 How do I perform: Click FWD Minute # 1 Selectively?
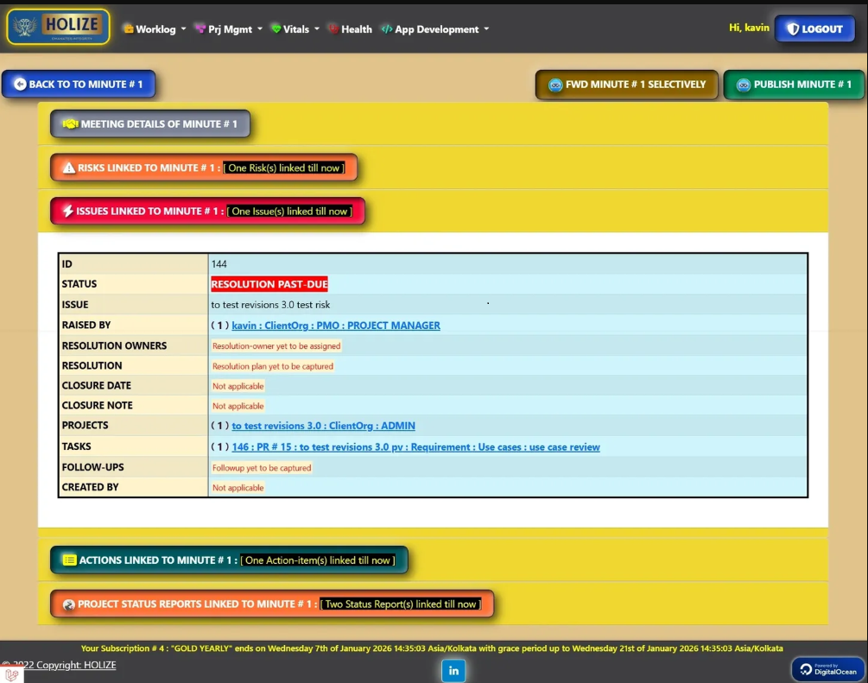click(x=627, y=85)
